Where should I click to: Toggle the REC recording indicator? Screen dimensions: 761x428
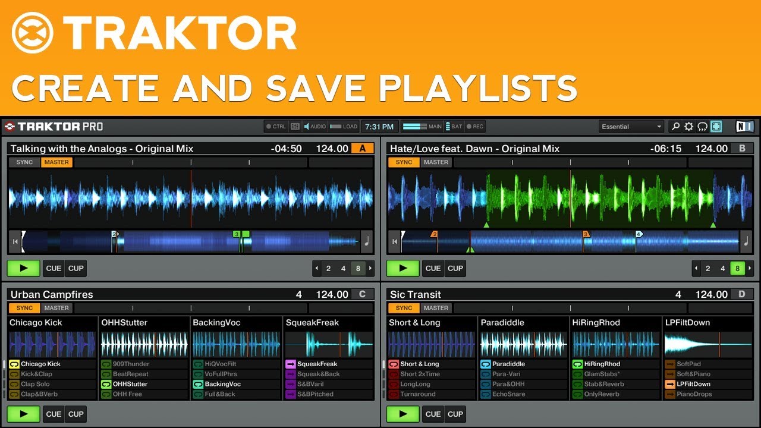475,127
